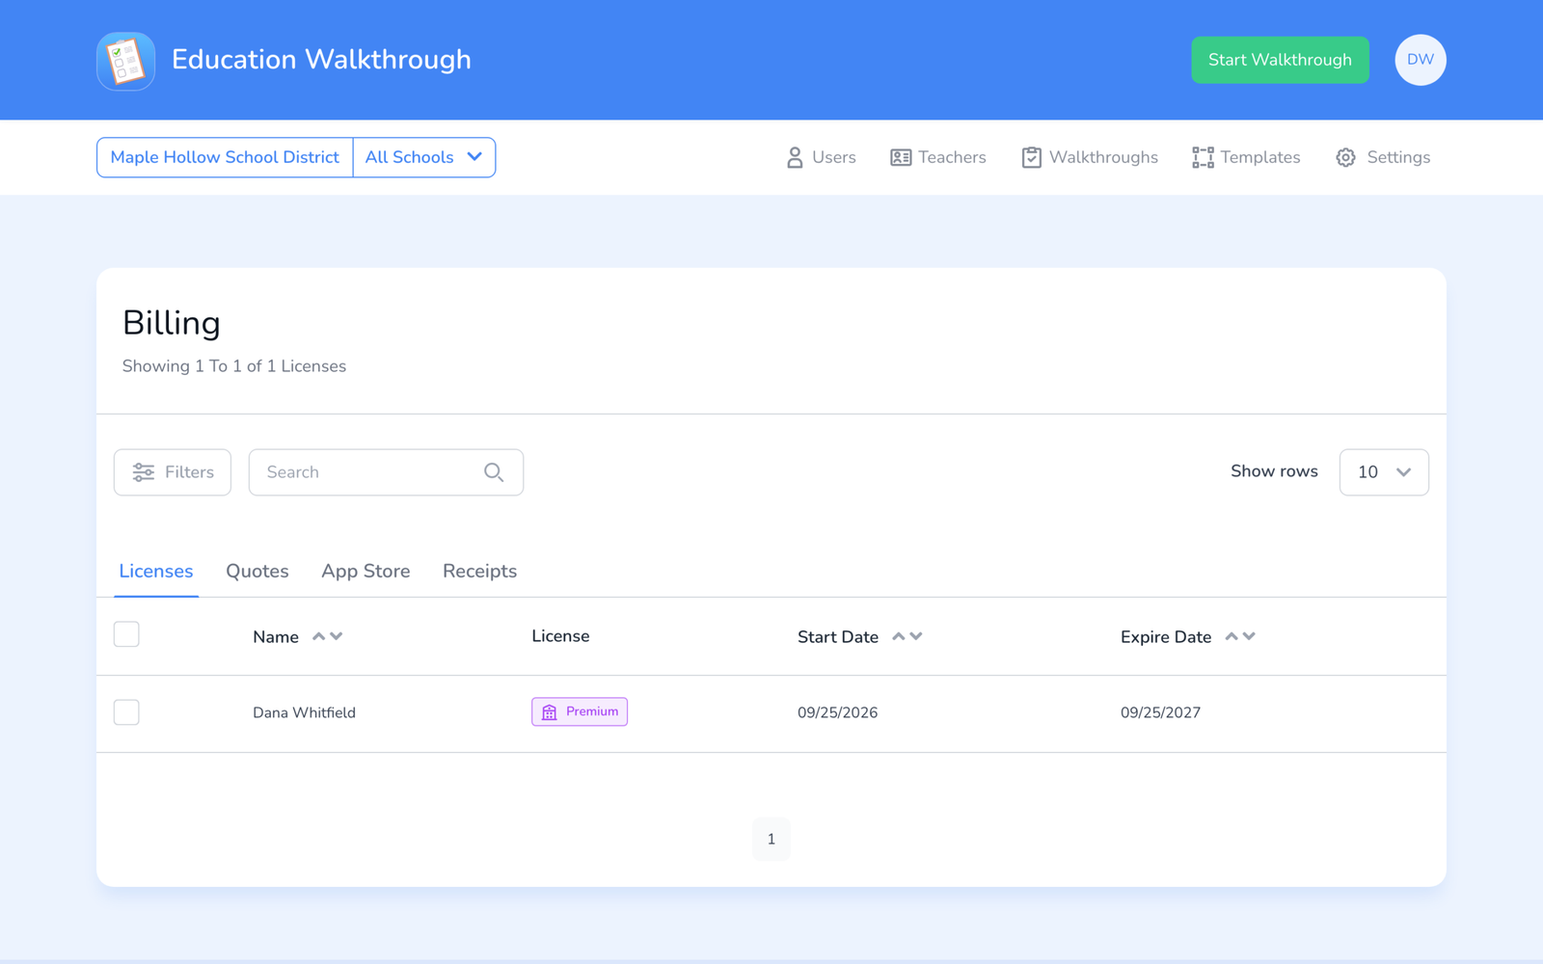The height and width of the screenshot is (964, 1543).
Task: Click the magnifying glass search icon
Action: 494,472
